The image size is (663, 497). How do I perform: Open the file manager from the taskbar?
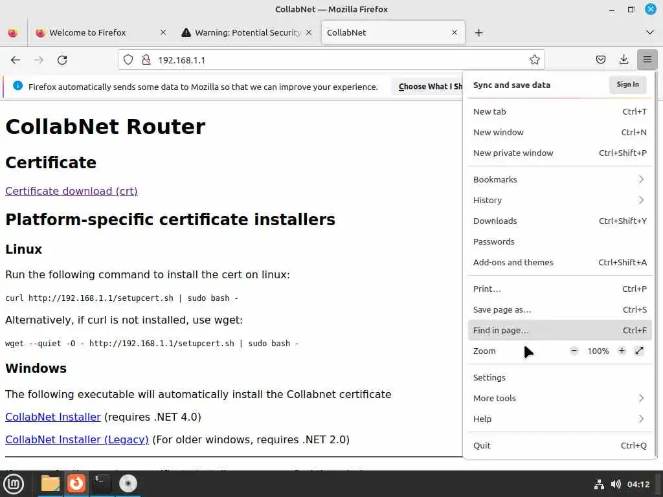[51, 483]
